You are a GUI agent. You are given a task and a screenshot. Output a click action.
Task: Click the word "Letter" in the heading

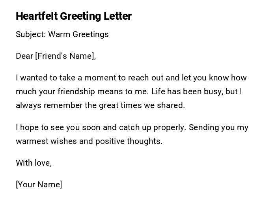pos(117,16)
